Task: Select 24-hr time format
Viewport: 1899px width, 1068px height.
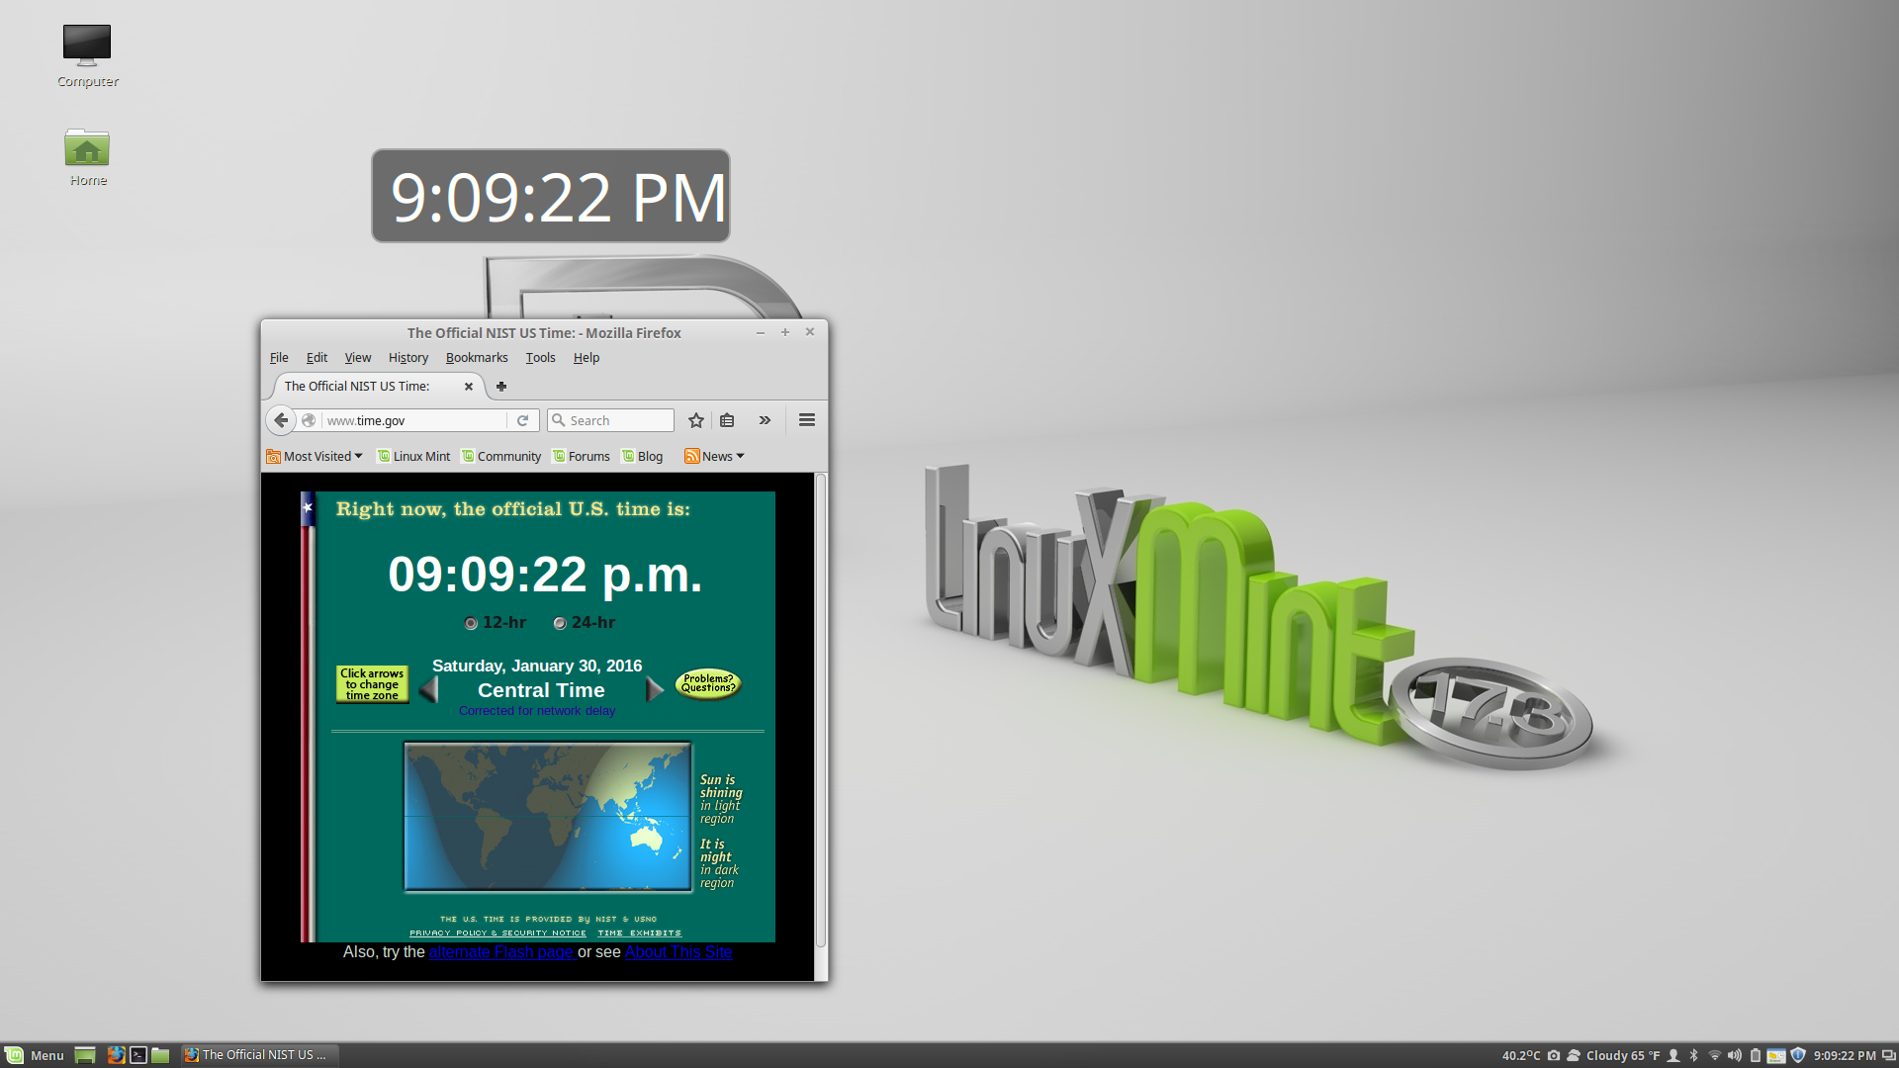Action: point(560,623)
